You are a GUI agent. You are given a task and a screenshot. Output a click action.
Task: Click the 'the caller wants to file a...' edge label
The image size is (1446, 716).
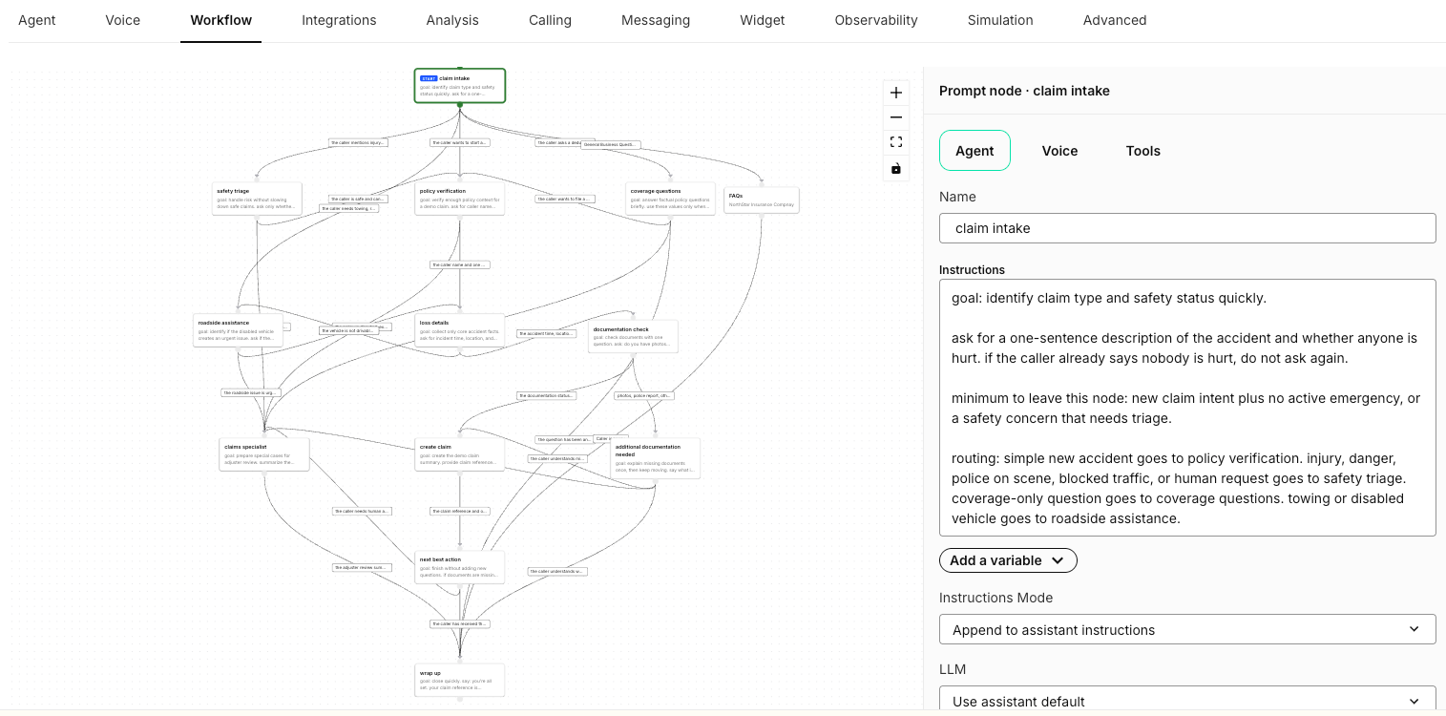point(565,199)
